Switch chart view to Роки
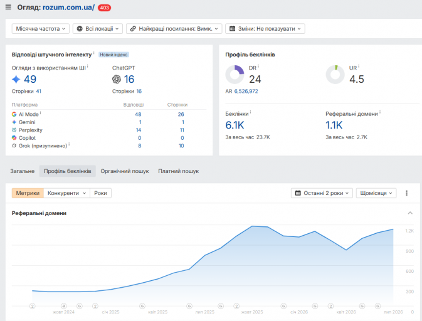422x321 pixels. (x=100, y=193)
